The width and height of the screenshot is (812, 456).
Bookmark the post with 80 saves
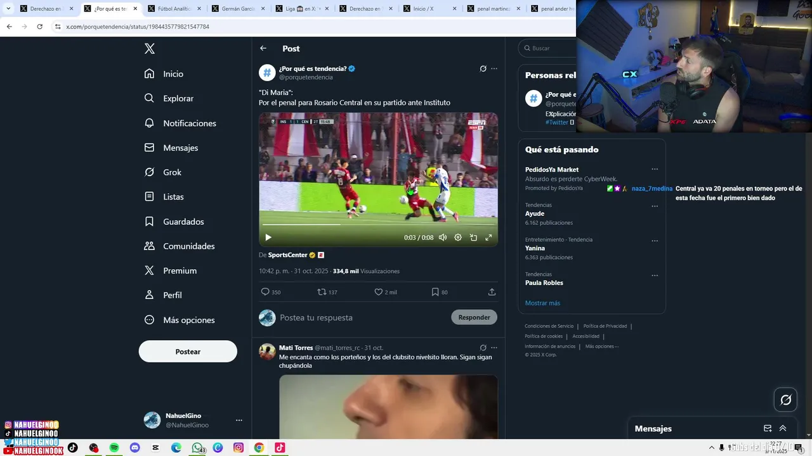point(435,292)
